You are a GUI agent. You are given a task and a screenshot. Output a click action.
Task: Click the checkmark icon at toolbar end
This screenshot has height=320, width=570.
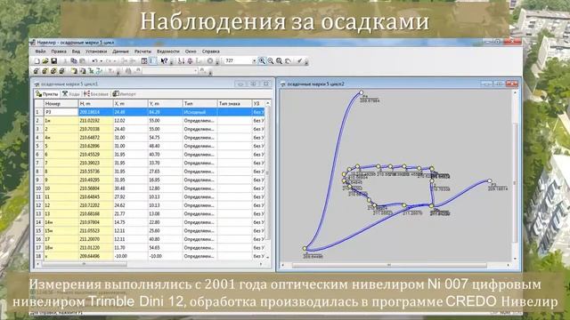(x=299, y=61)
